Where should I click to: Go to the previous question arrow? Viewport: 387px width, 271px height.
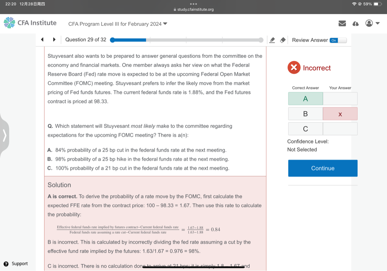pos(42,40)
